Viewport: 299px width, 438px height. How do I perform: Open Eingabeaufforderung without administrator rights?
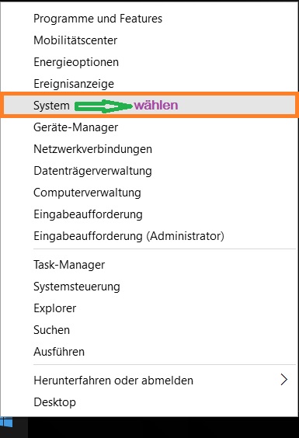88,214
